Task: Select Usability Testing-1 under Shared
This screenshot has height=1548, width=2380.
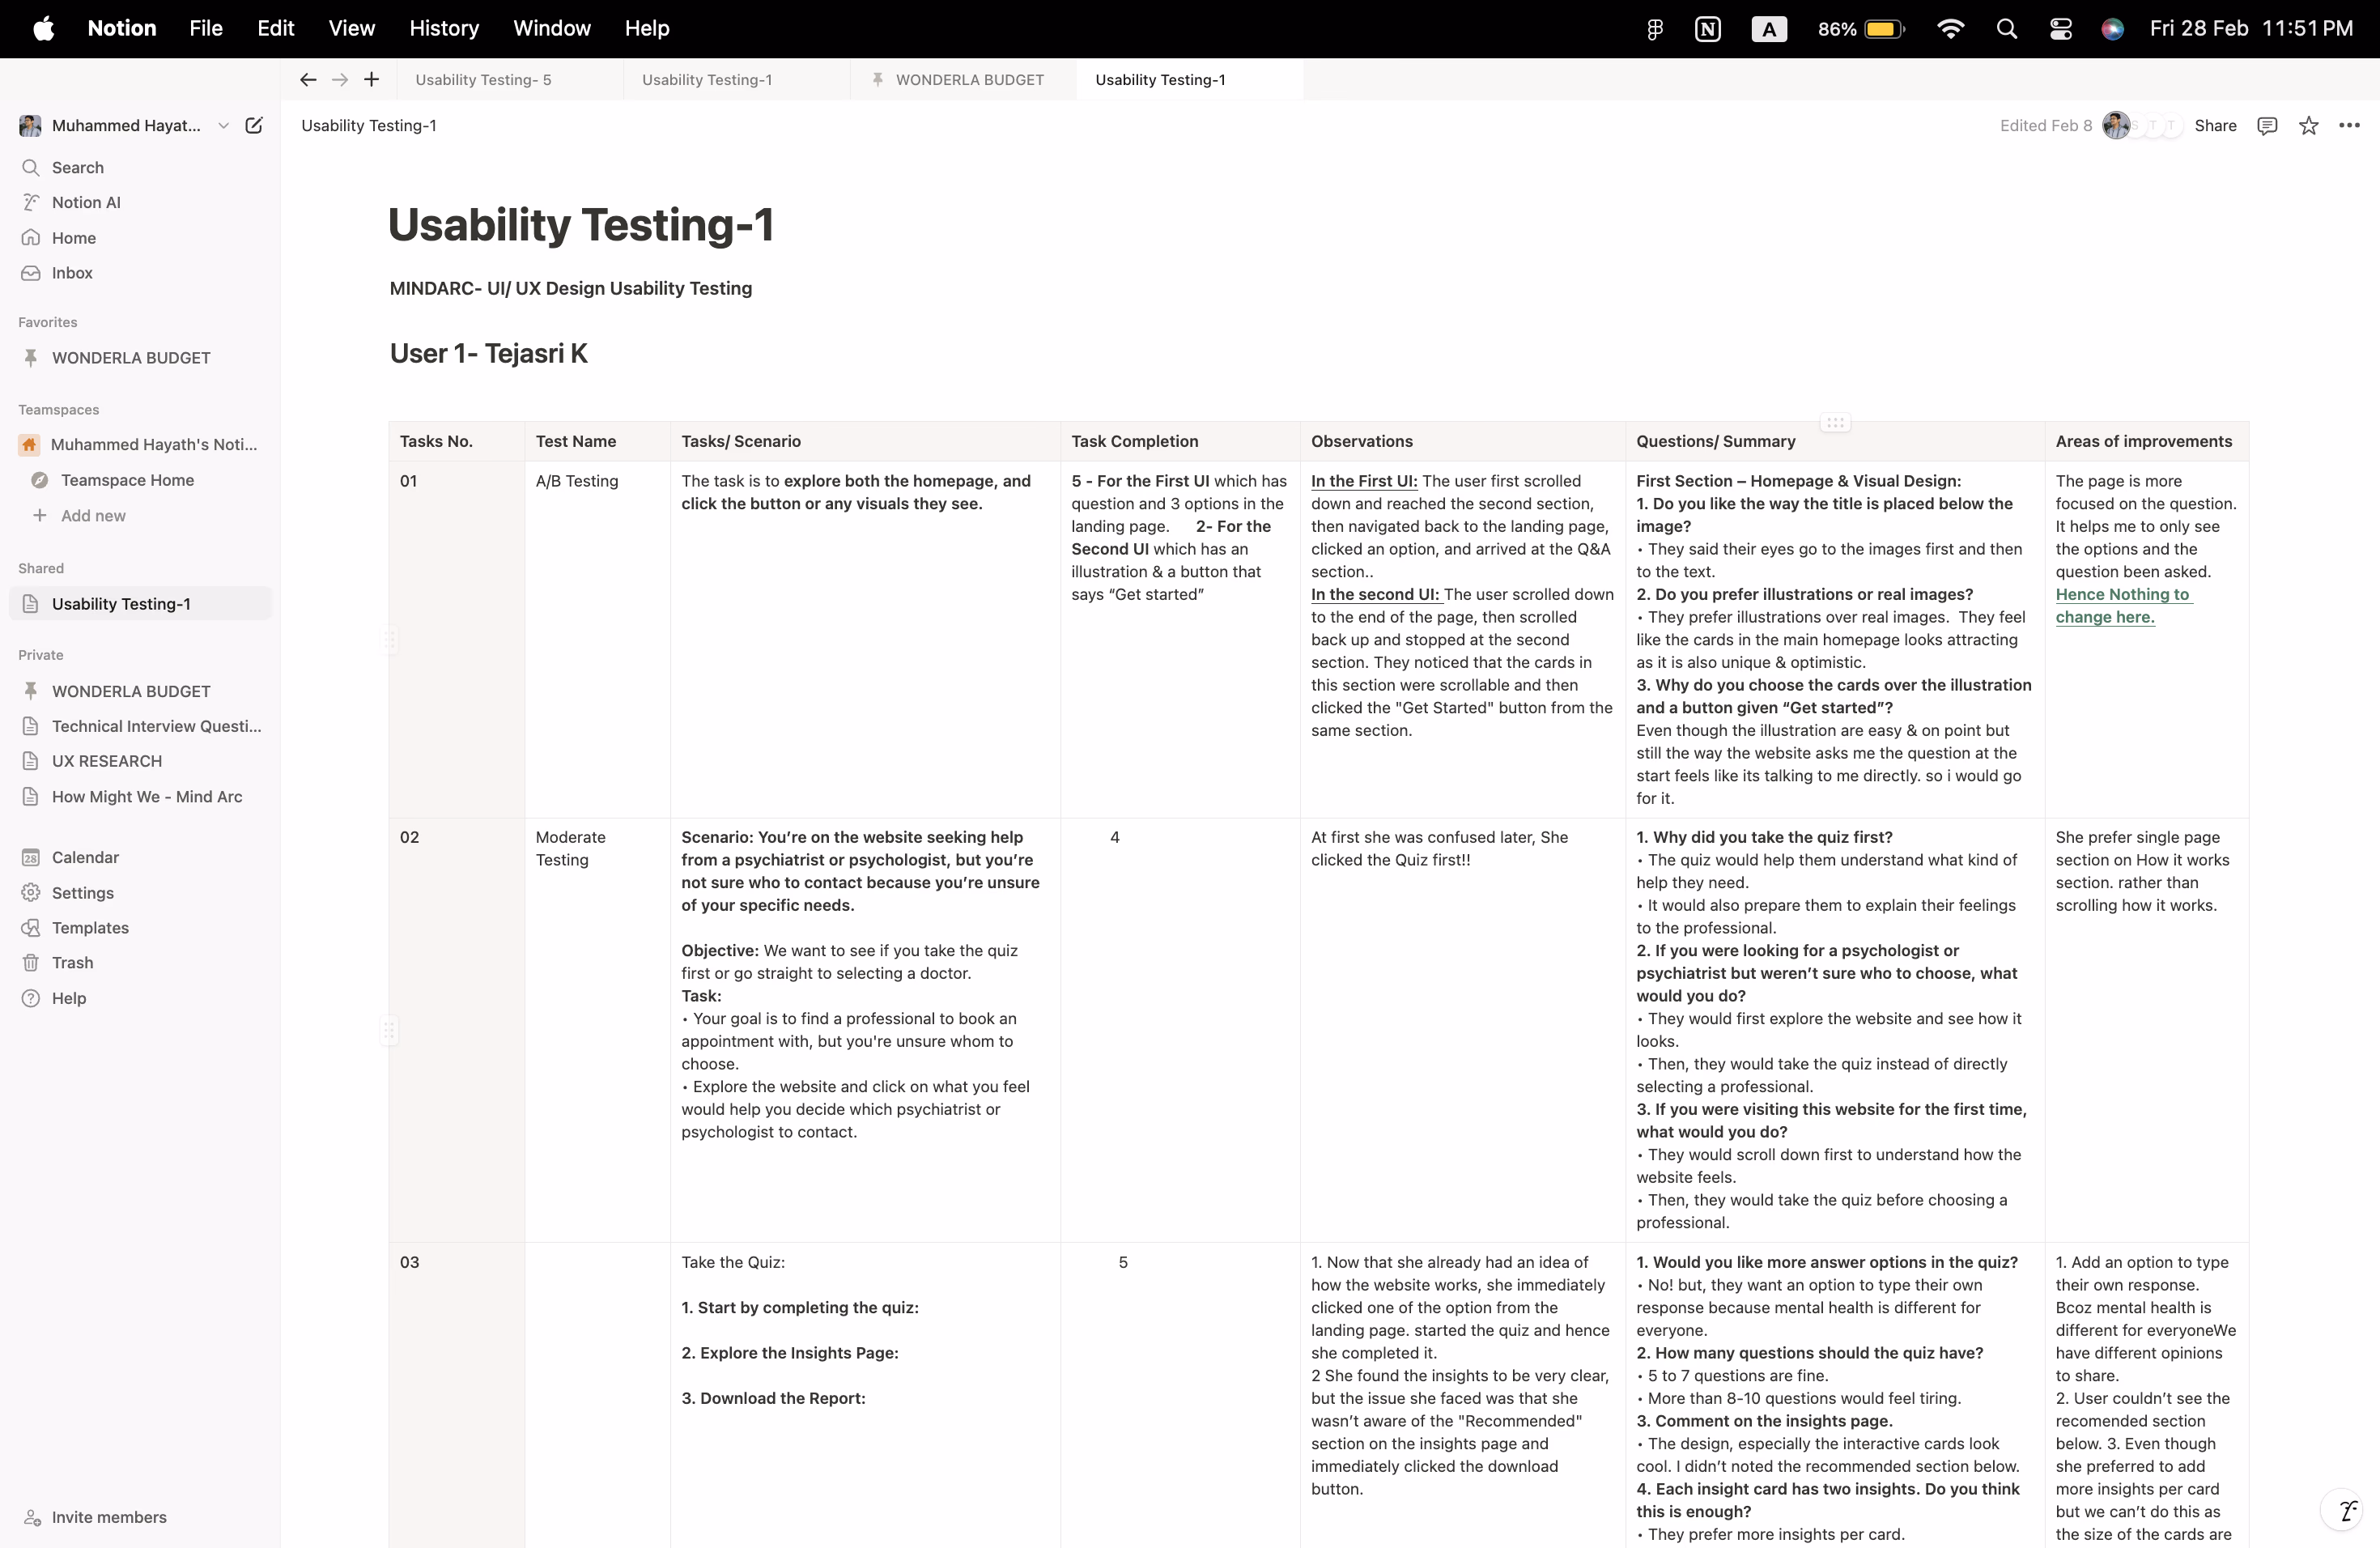Action: (x=140, y=604)
